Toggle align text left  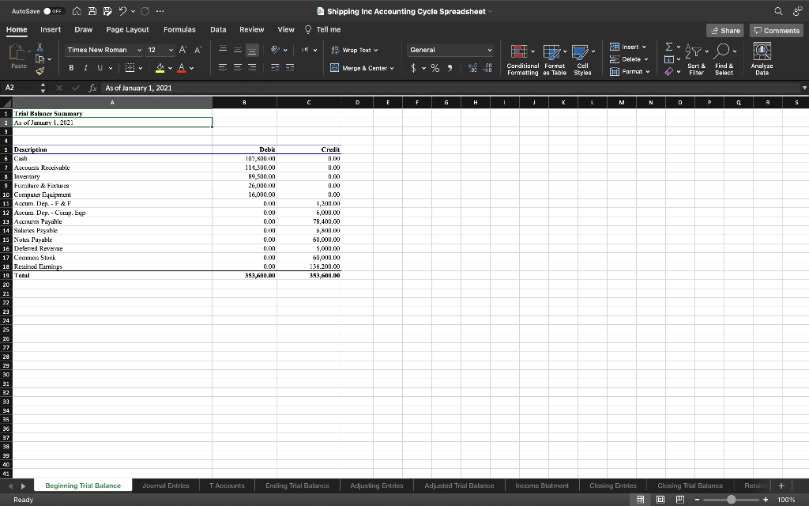click(x=222, y=68)
